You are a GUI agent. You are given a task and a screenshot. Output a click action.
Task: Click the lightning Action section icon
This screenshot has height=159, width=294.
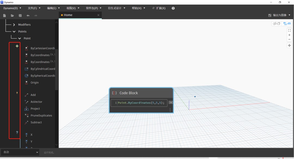click(17, 93)
